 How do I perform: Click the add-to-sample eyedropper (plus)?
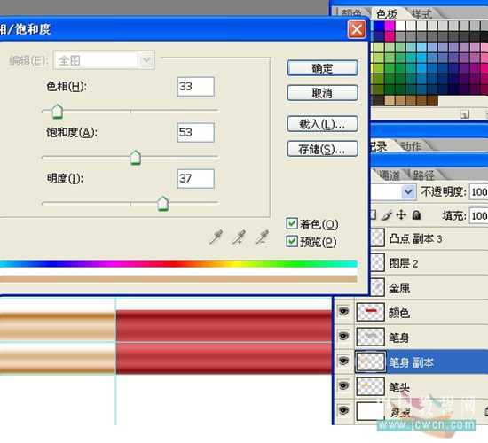point(239,237)
